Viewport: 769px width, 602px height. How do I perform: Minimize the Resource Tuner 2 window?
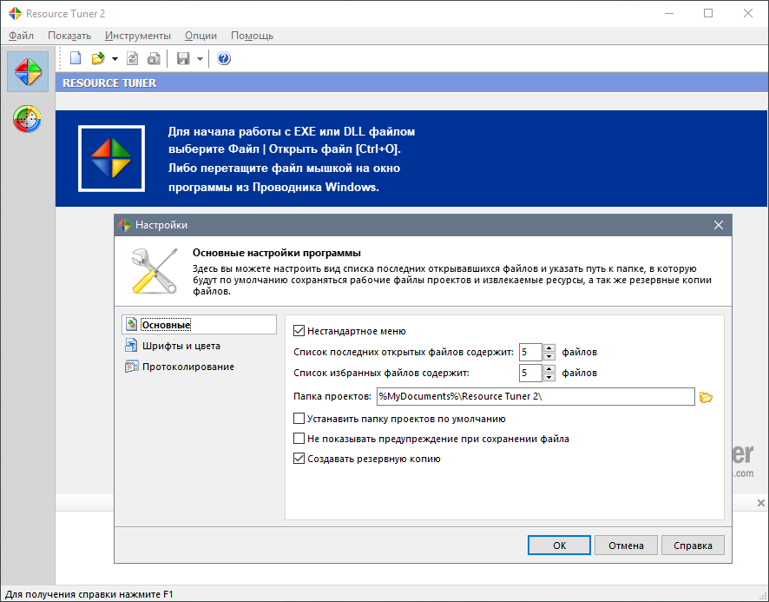pos(668,13)
